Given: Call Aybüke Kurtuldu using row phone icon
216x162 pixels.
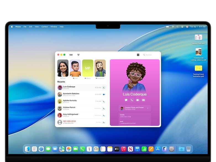Looking at the screenshot, I should tap(104, 101).
